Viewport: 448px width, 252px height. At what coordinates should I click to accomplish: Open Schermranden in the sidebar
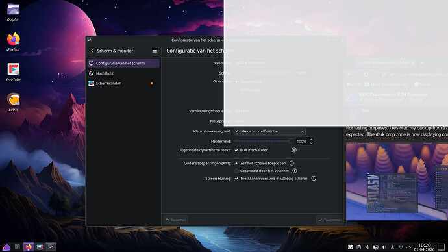pos(123,83)
